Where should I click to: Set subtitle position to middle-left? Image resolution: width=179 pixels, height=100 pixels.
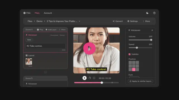130,66
